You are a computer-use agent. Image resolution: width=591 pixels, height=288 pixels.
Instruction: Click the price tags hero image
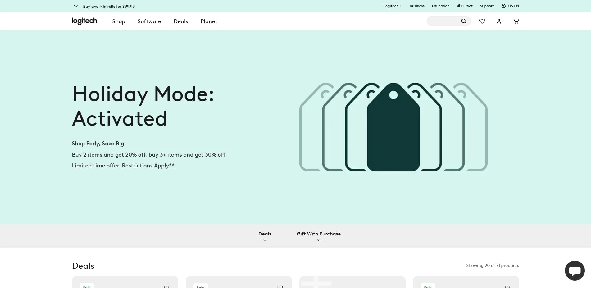click(x=393, y=127)
